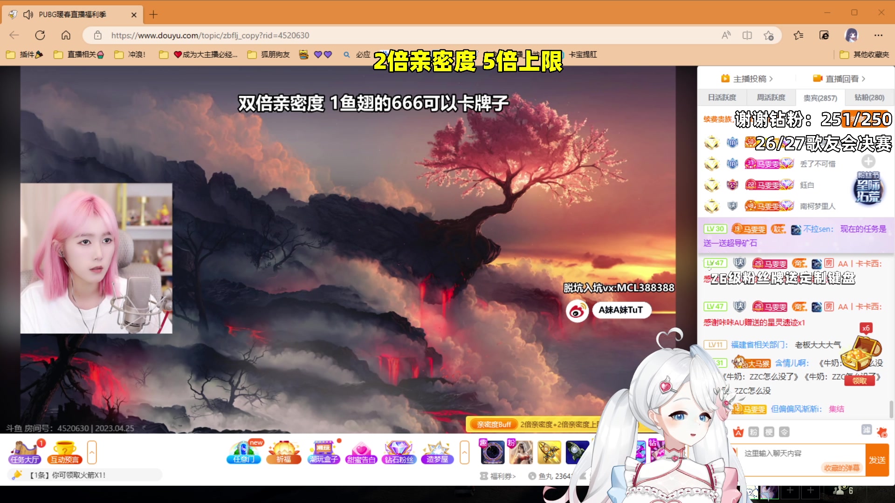Screen dimensions: 895x503
Task: Open the 任意门 (Anywhere Door) feature icon
Action: click(243, 451)
